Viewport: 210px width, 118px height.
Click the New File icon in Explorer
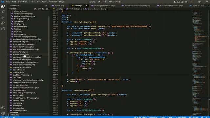(35, 9)
